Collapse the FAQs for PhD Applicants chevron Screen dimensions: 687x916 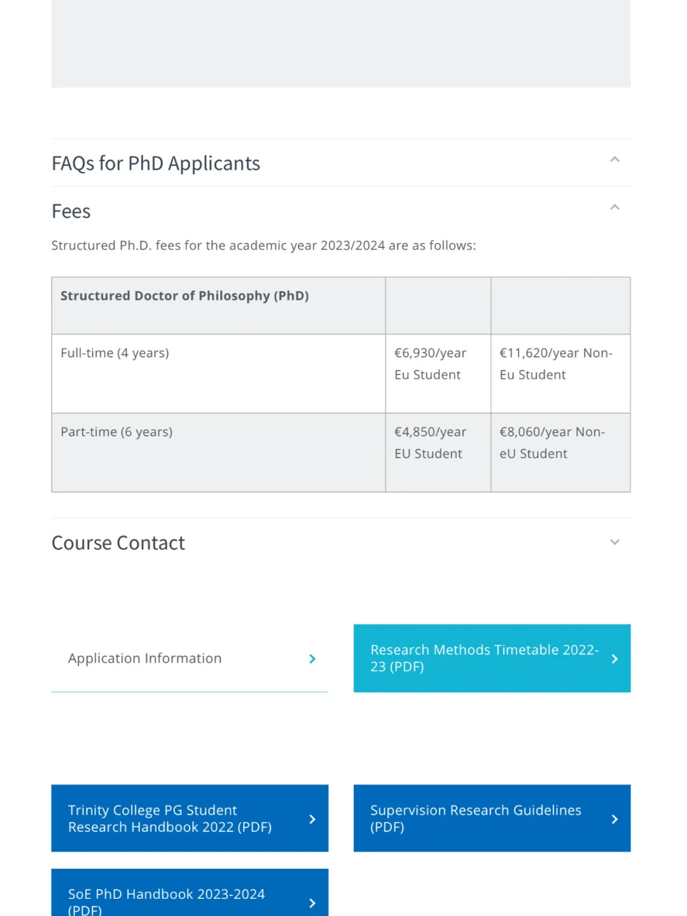(614, 160)
